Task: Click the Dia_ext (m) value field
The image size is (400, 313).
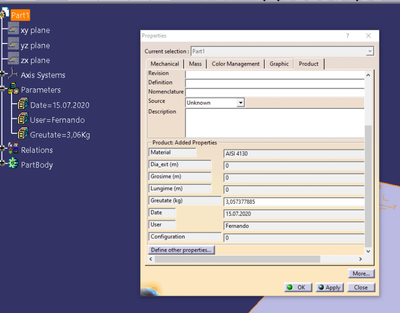Action: click(294, 166)
